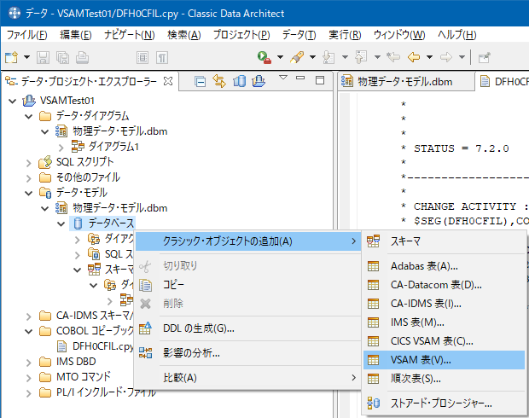
Task: Click the Print toolbar icon
Action: click(82, 57)
